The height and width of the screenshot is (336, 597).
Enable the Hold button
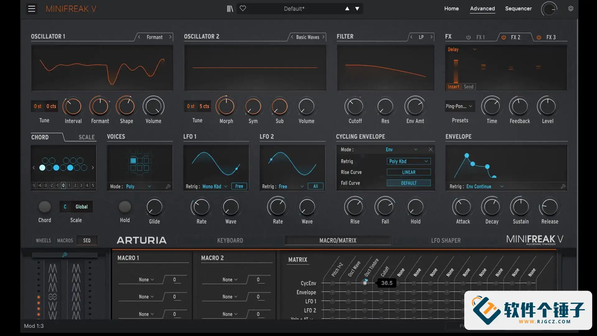(125, 207)
